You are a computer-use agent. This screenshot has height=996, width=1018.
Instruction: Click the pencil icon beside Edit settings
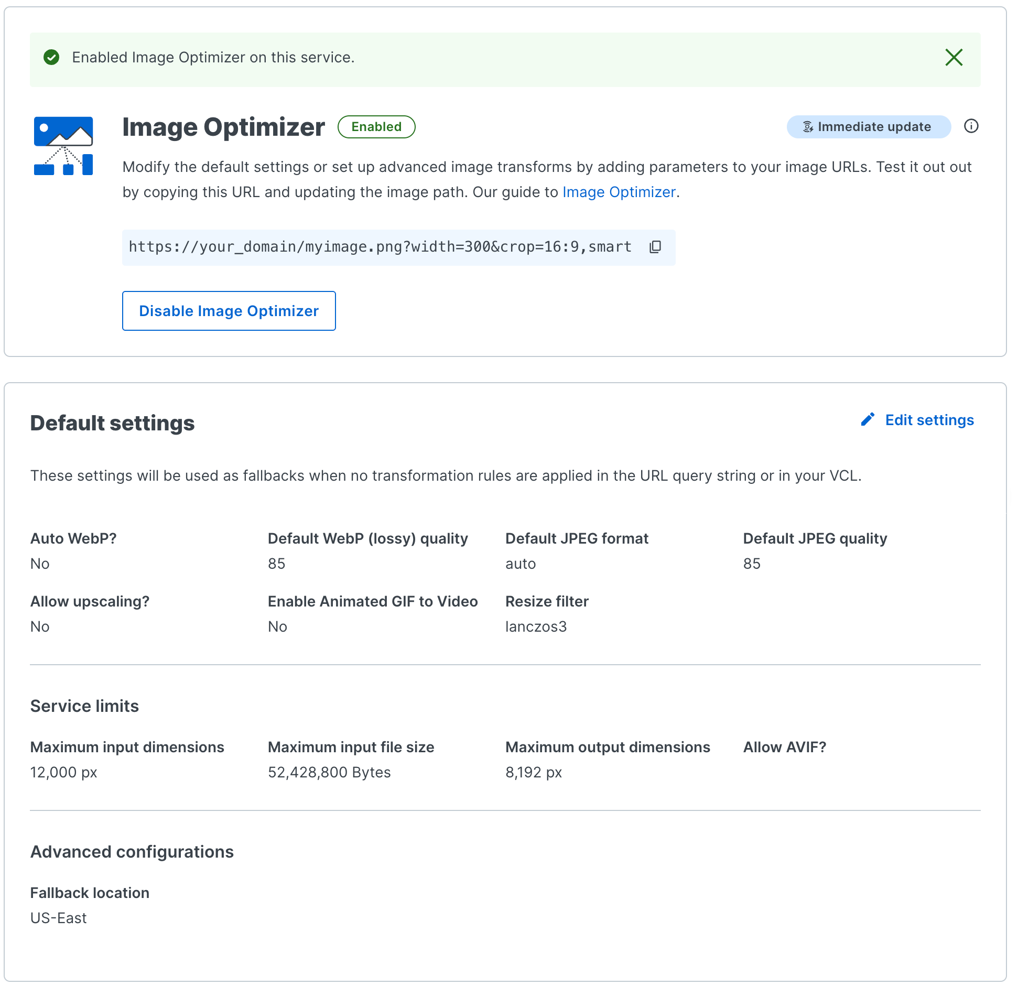[868, 419]
